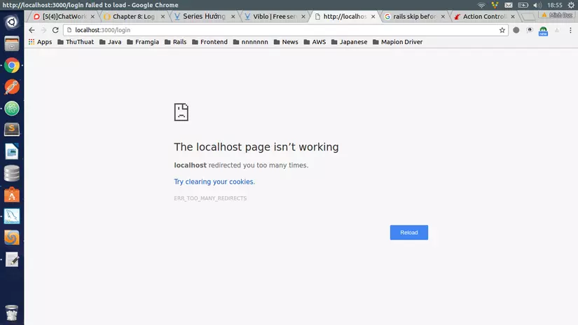Expand the Frontend bookmark folder
578x325 pixels.
click(x=209, y=42)
